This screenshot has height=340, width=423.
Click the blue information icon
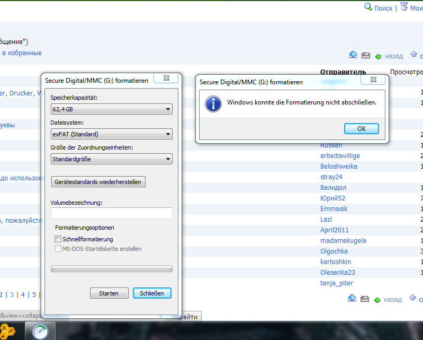point(213,104)
